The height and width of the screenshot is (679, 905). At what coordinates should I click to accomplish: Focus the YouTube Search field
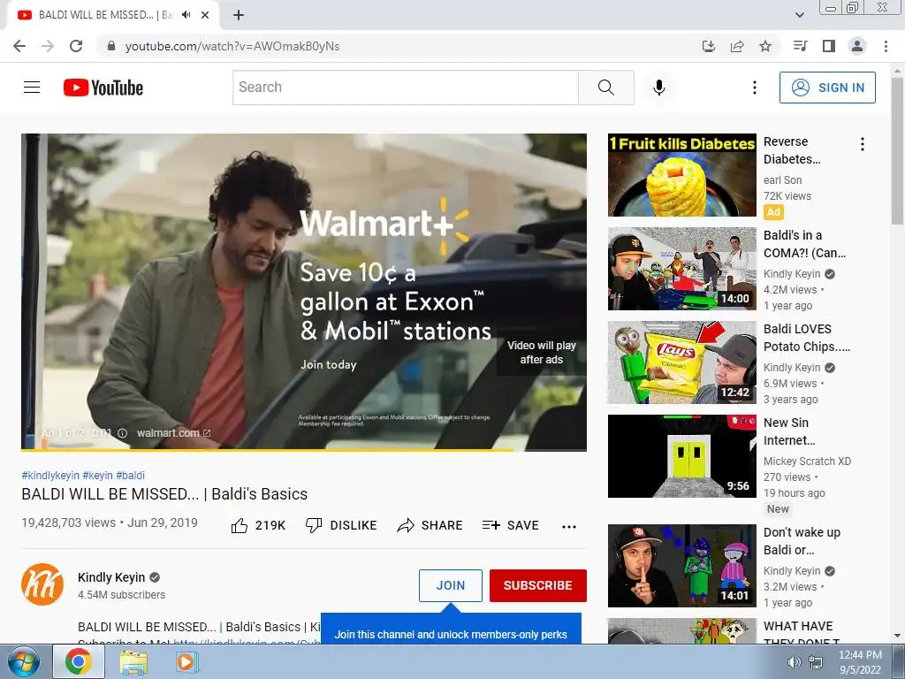(x=405, y=88)
